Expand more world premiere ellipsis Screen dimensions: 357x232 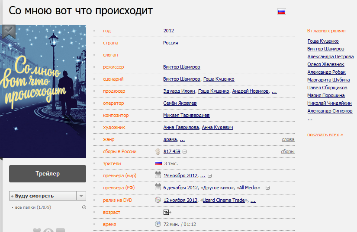click(x=203, y=176)
